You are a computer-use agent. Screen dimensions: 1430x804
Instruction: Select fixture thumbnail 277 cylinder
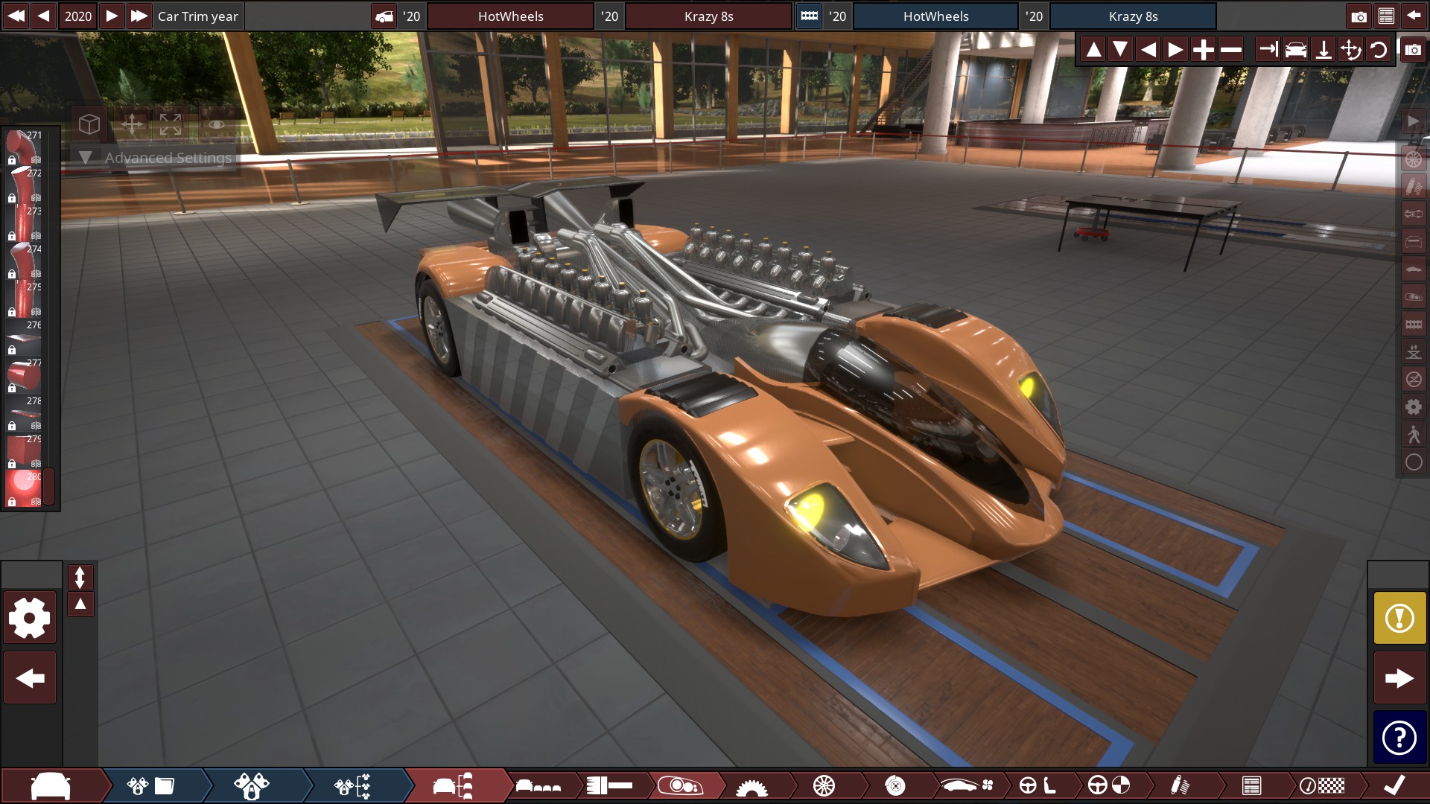point(22,375)
